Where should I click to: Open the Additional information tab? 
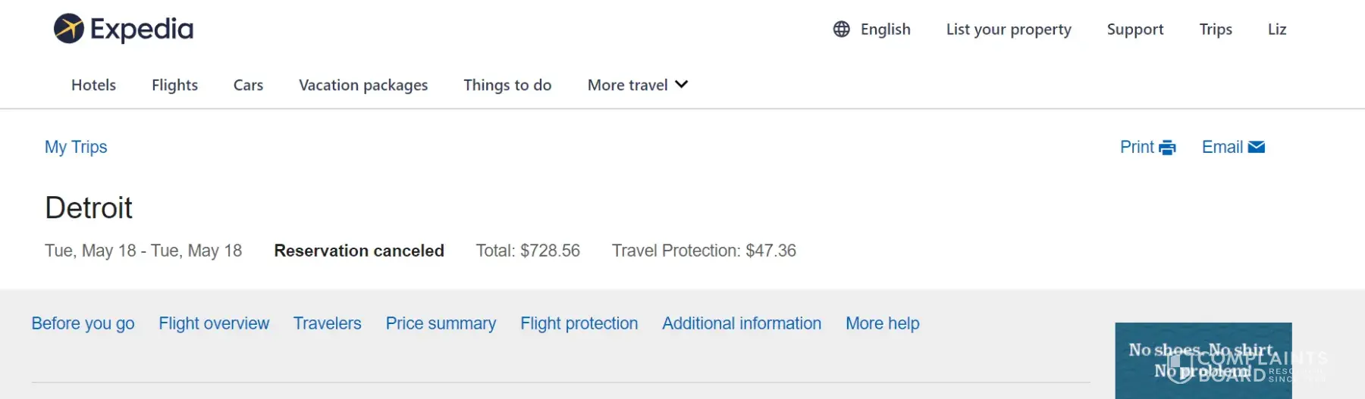[x=741, y=323]
